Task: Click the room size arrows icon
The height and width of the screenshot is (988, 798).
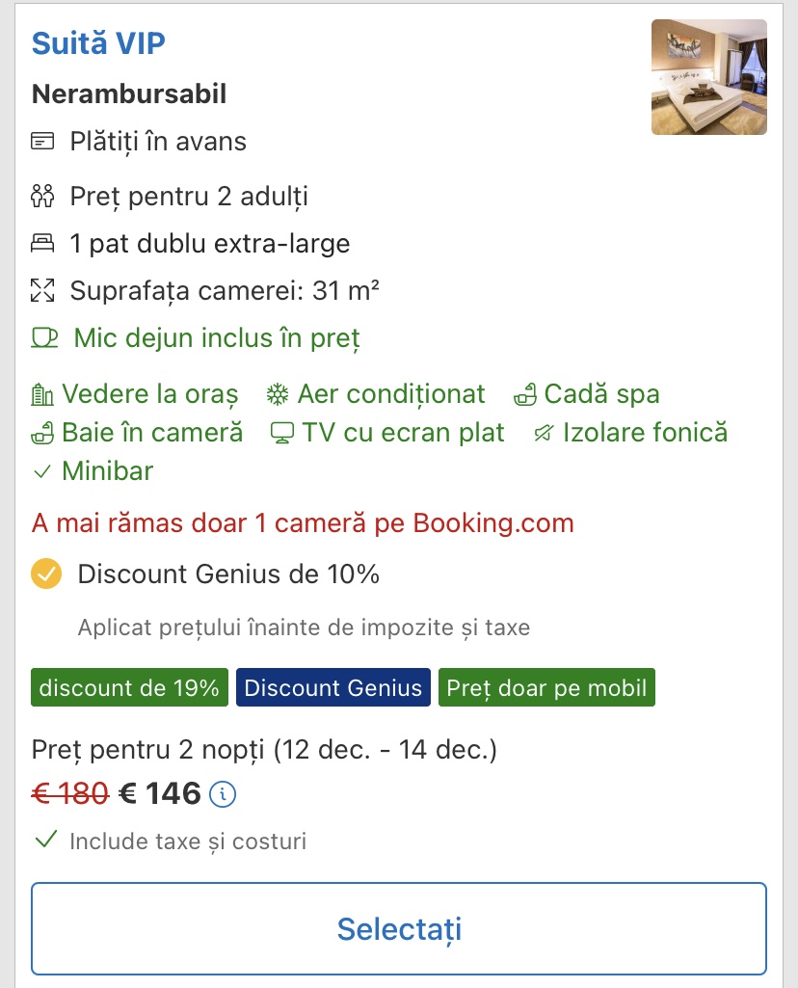Action: [x=42, y=289]
